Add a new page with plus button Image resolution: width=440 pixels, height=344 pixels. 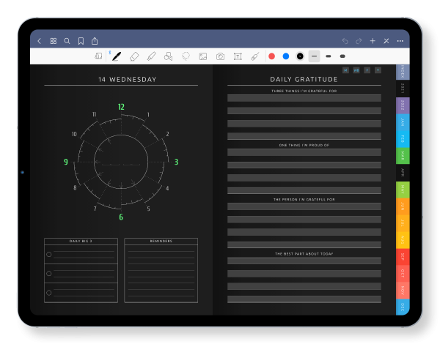[373, 41]
